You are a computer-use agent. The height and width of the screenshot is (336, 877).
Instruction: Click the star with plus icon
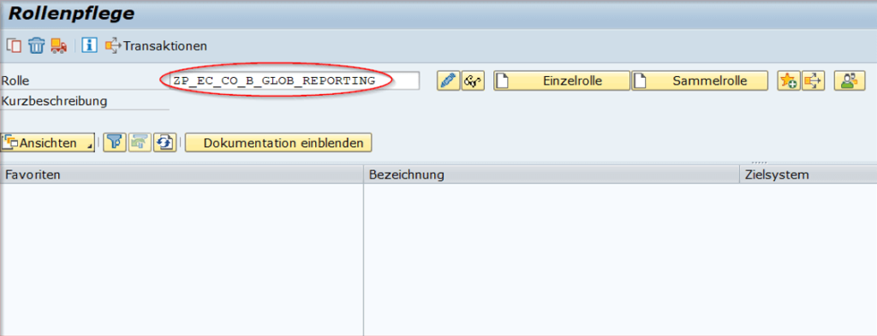[789, 80]
